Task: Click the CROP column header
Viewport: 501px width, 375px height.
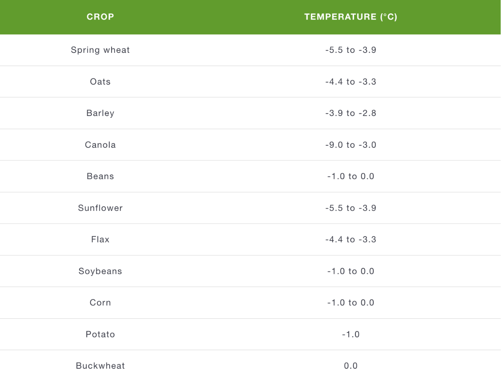Action: pyautogui.click(x=100, y=17)
